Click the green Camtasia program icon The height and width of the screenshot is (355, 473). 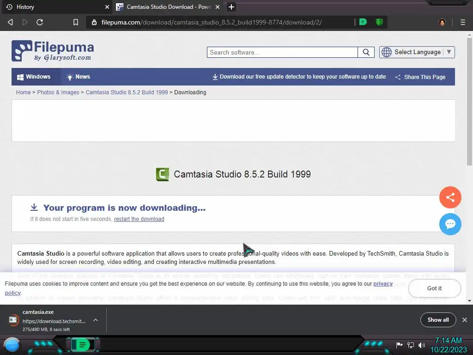pyautogui.click(x=162, y=174)
